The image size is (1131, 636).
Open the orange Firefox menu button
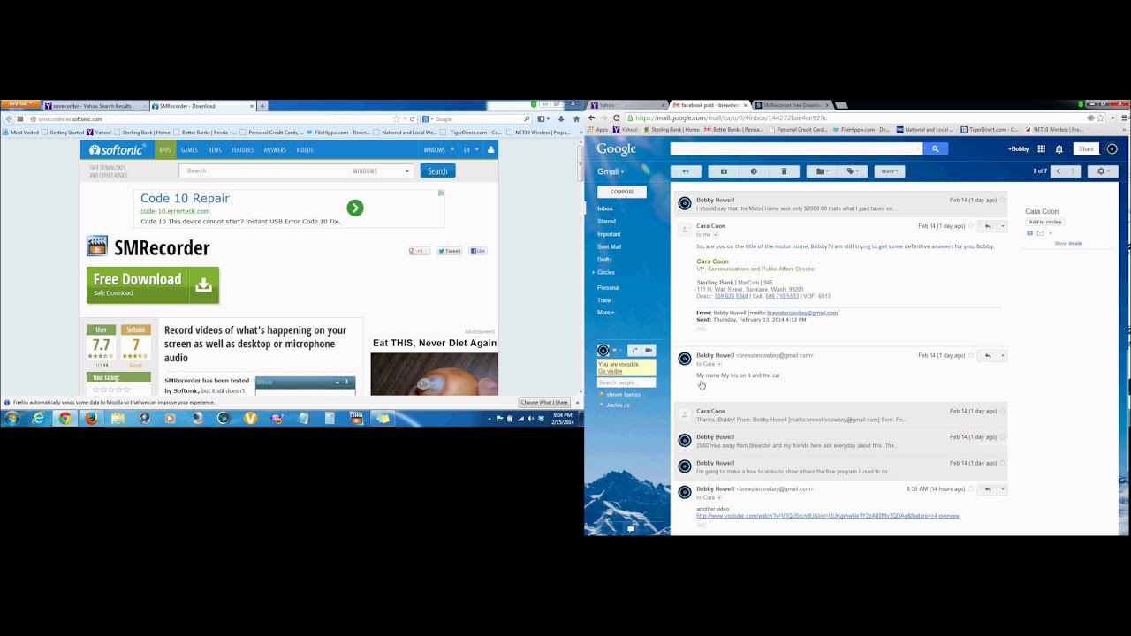[19, 104]
